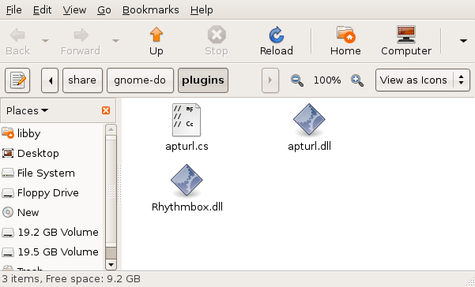Open the Places sidebar selector dropdown
The width and height of the screenshot is (475, 287).
pos(27,110)
